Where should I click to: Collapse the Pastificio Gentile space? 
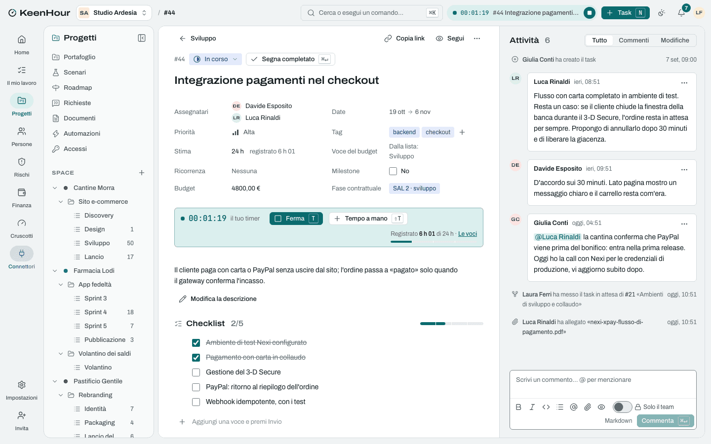[55, 381]
